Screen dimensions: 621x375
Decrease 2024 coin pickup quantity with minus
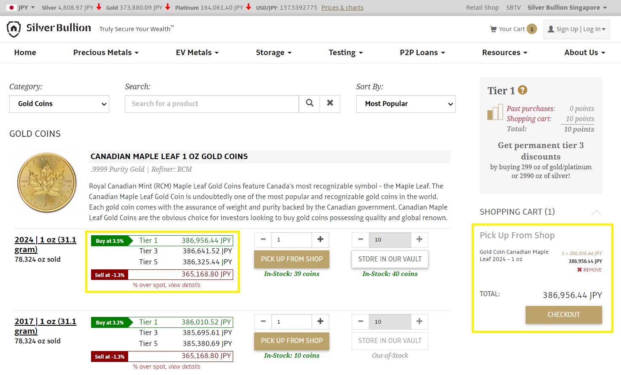point(263,239)
